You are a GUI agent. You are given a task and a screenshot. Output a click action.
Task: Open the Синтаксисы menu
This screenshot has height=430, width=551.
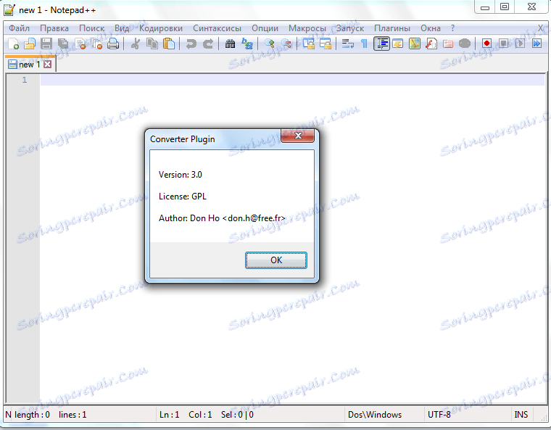coord(217,28)
